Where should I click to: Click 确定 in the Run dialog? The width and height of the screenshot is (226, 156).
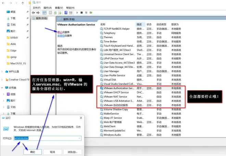(33, 152)
